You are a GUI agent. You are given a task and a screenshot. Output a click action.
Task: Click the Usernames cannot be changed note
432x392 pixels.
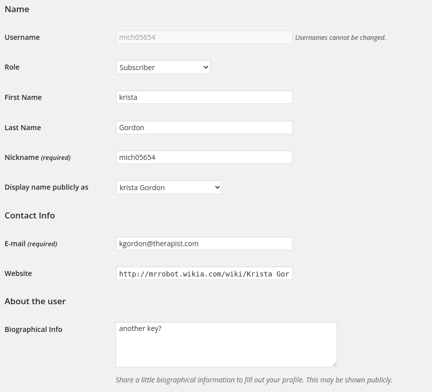(x=341, y=37)
